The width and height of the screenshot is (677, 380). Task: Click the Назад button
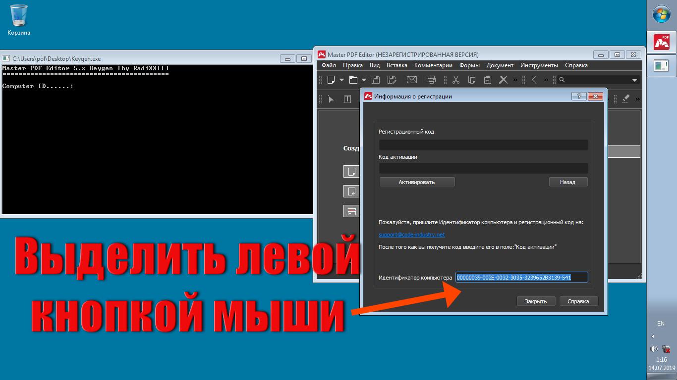tap(568, 182)
